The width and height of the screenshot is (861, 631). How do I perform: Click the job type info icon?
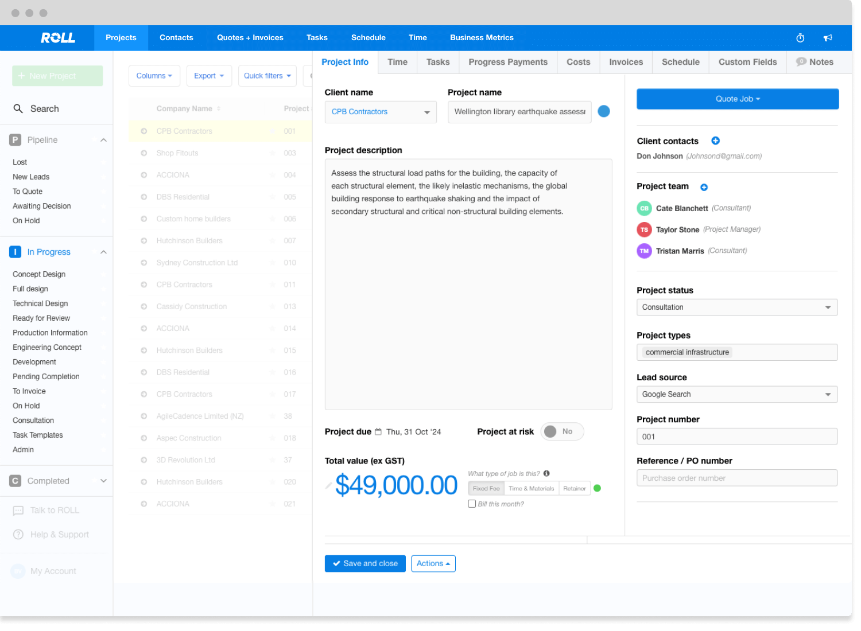click(x=546, y=473)
